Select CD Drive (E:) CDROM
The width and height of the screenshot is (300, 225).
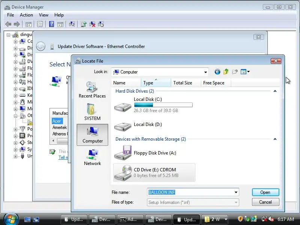(154, 172)
